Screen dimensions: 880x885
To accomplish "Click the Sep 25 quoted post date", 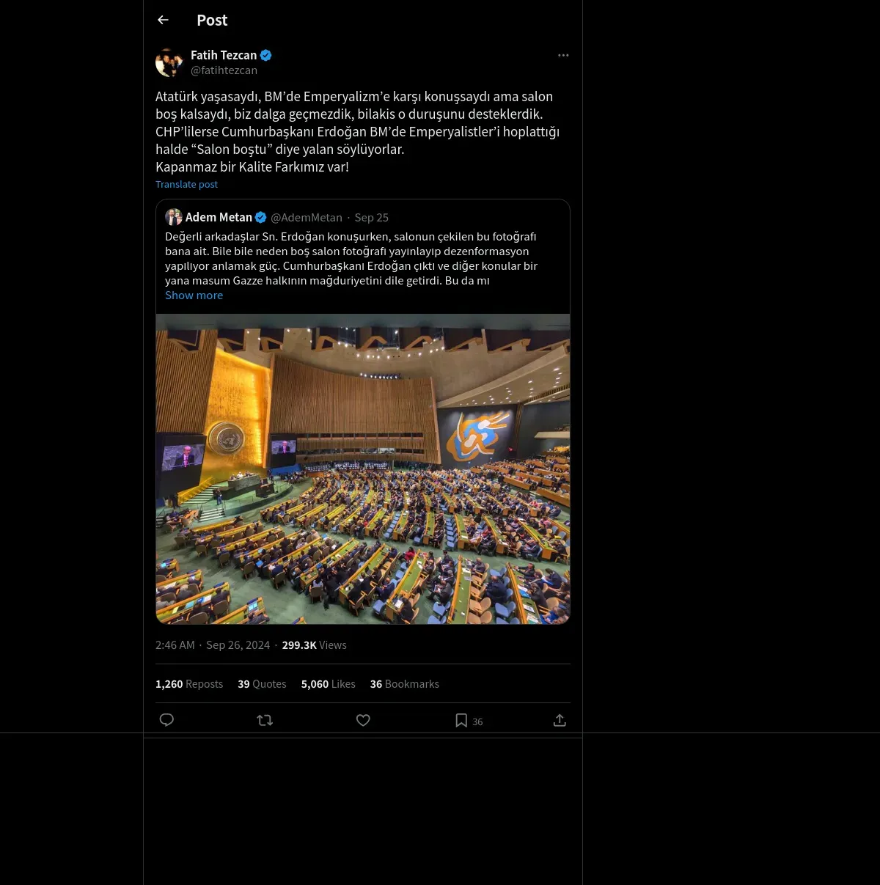I will (372, 218).
